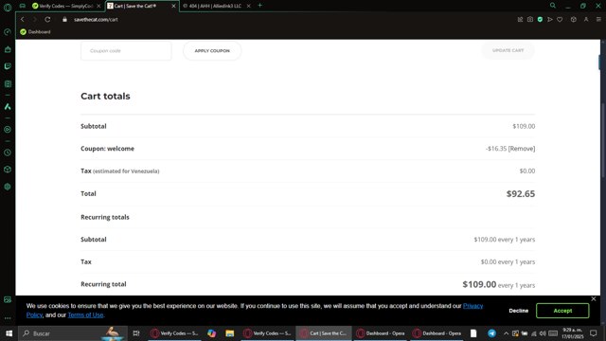Open the Aria AI icon in sidebar

tap(8, 106)
